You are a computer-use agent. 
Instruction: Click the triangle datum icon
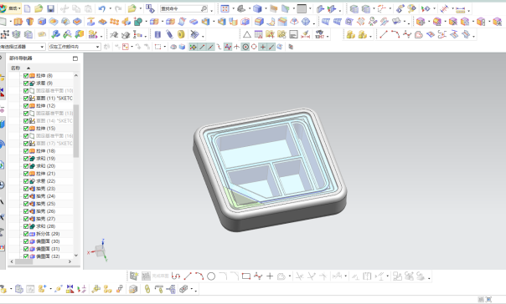click(247, 34)
